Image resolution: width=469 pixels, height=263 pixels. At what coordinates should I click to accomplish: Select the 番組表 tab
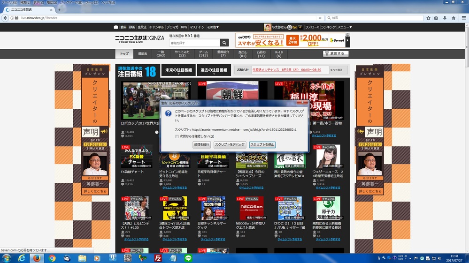click(x=142, y=54)
